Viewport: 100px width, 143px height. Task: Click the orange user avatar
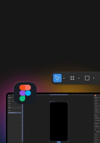pos(95,95)
